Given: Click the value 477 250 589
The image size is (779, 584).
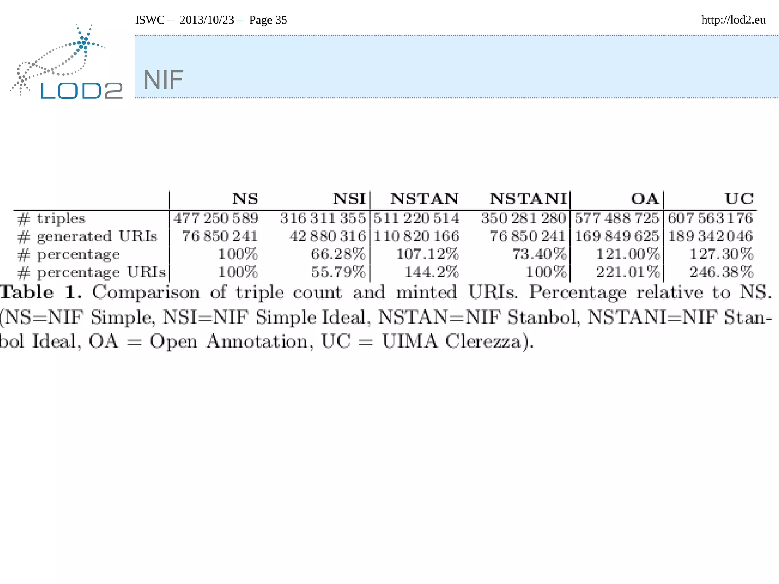Looking at the screenshot, I should point(216,218).
